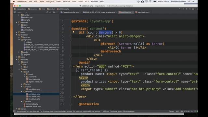Image resolution: width=208 pixels, height=117 pixels.
Task: Select User.php in project tree
Action: (x=26, y=20)
